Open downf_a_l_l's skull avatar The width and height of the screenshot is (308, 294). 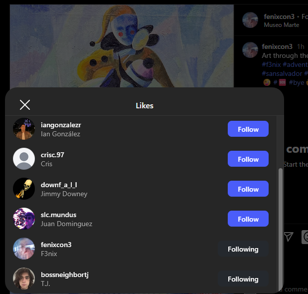click(x=24, y=189)
